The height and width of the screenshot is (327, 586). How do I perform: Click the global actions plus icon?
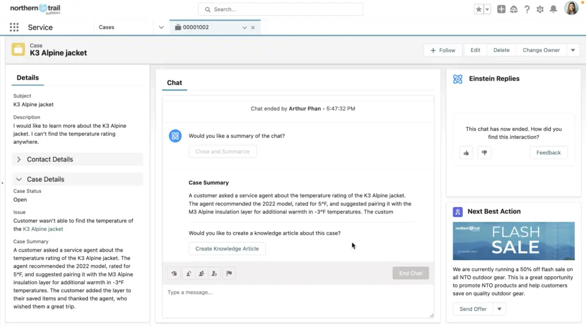click(501, 9)
